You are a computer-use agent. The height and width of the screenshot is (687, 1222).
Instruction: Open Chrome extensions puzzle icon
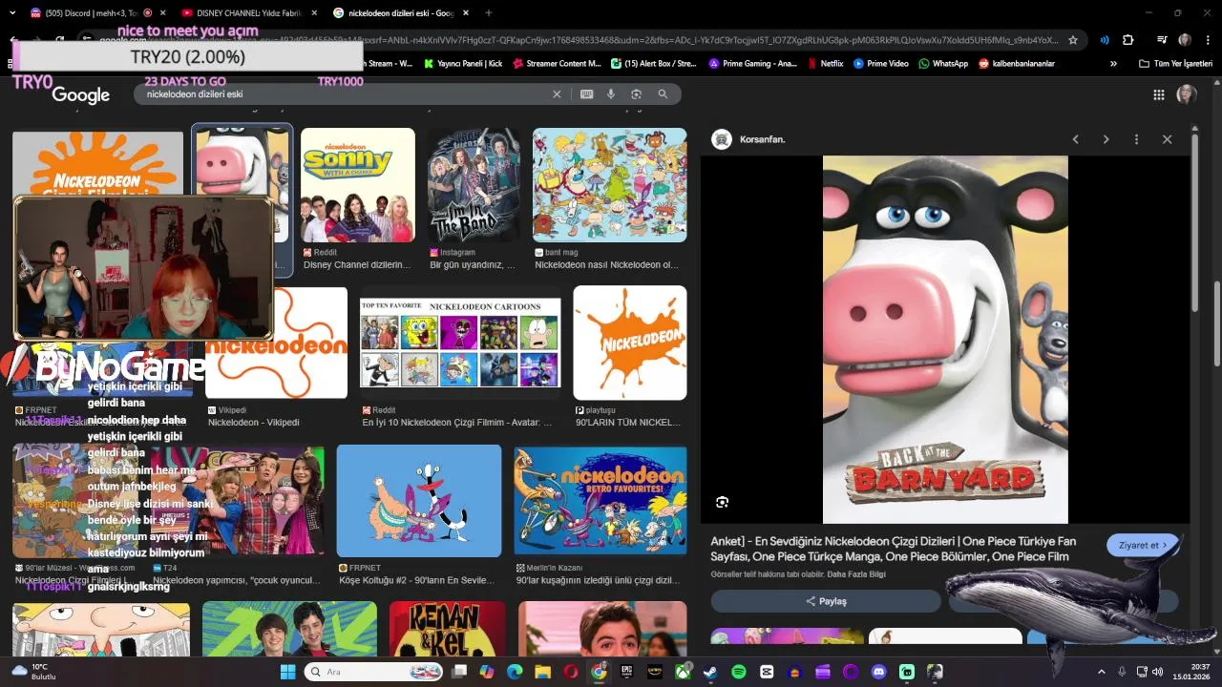point(1128,40)
